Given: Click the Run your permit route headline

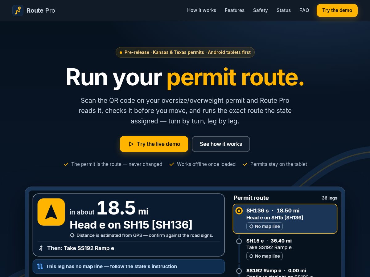Looking at the screenshot, I should (185, 77).
